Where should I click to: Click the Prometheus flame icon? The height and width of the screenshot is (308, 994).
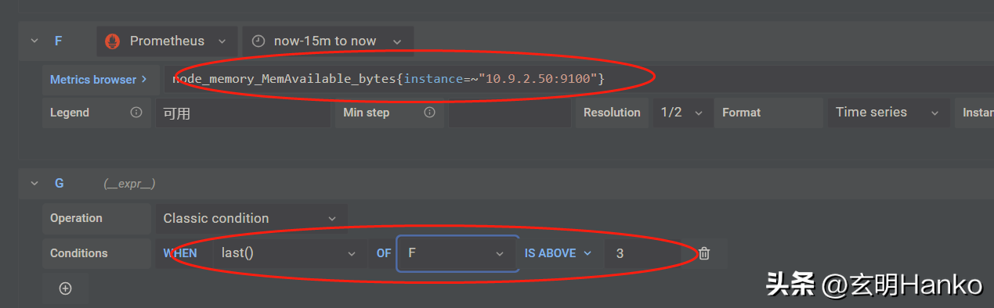tap(113, 41)
